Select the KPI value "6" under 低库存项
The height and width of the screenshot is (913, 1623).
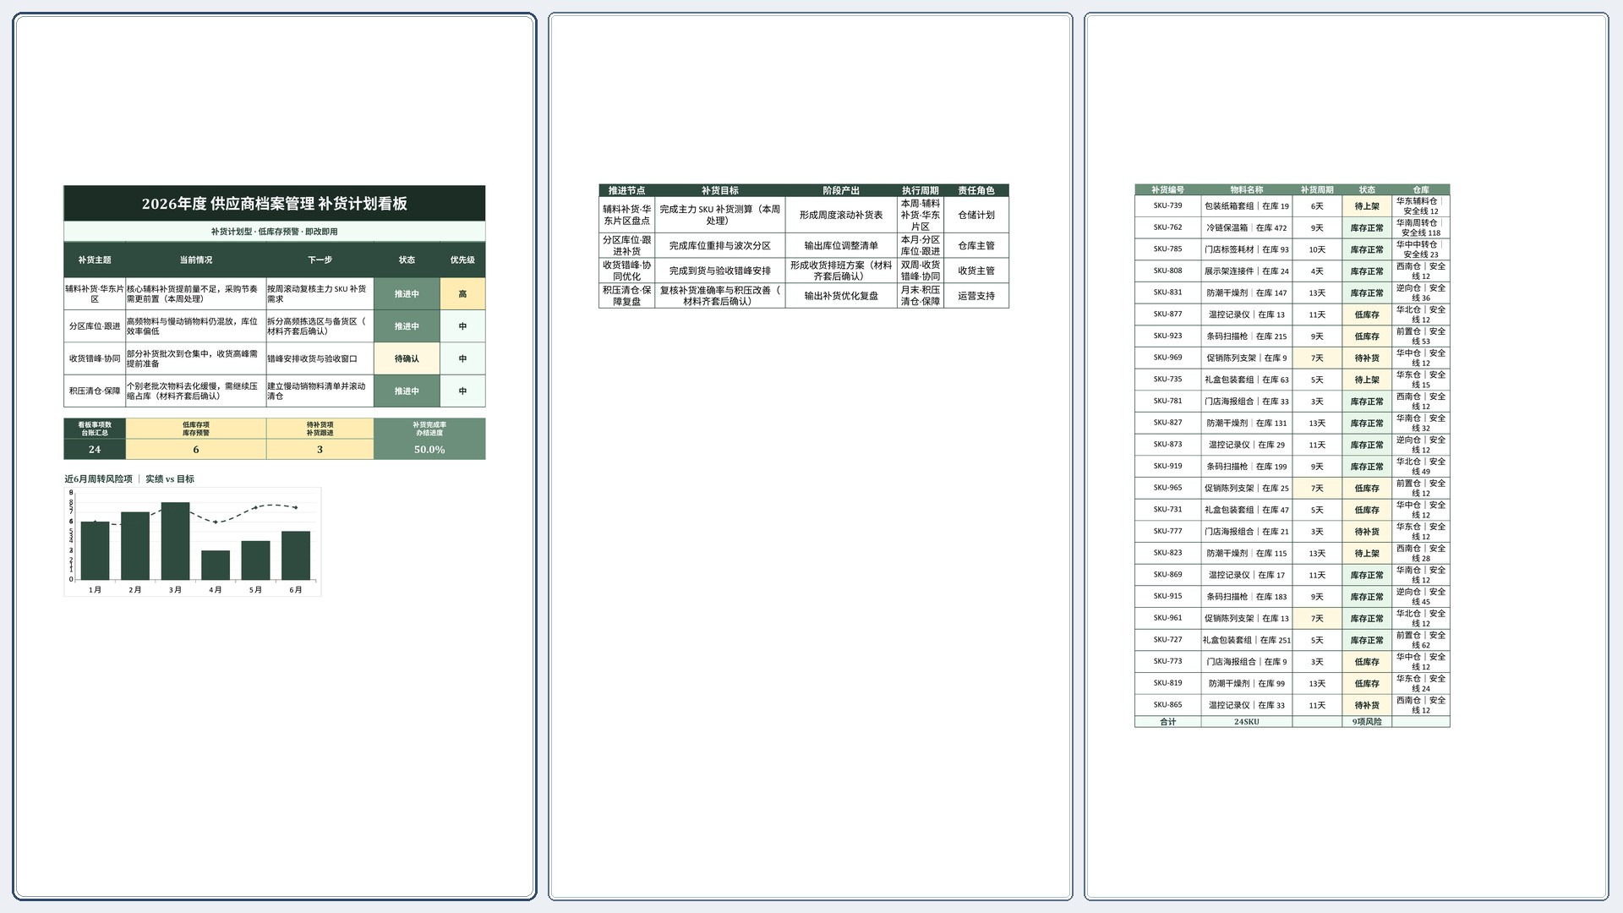(x=196, y=450)
